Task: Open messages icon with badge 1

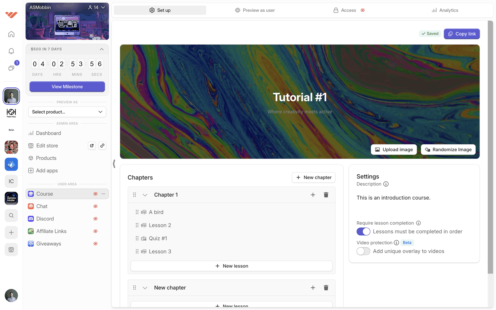Action: coord(11,68)
